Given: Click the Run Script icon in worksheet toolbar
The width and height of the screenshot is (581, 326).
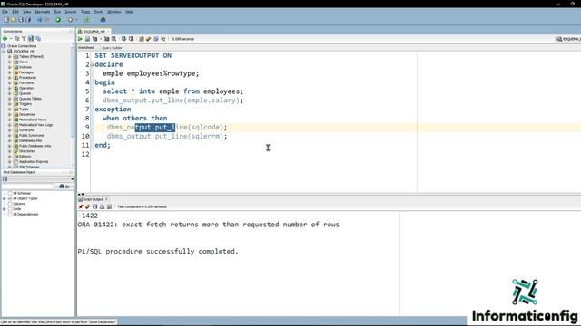Looking at the screenshot, I should [87, 39].
